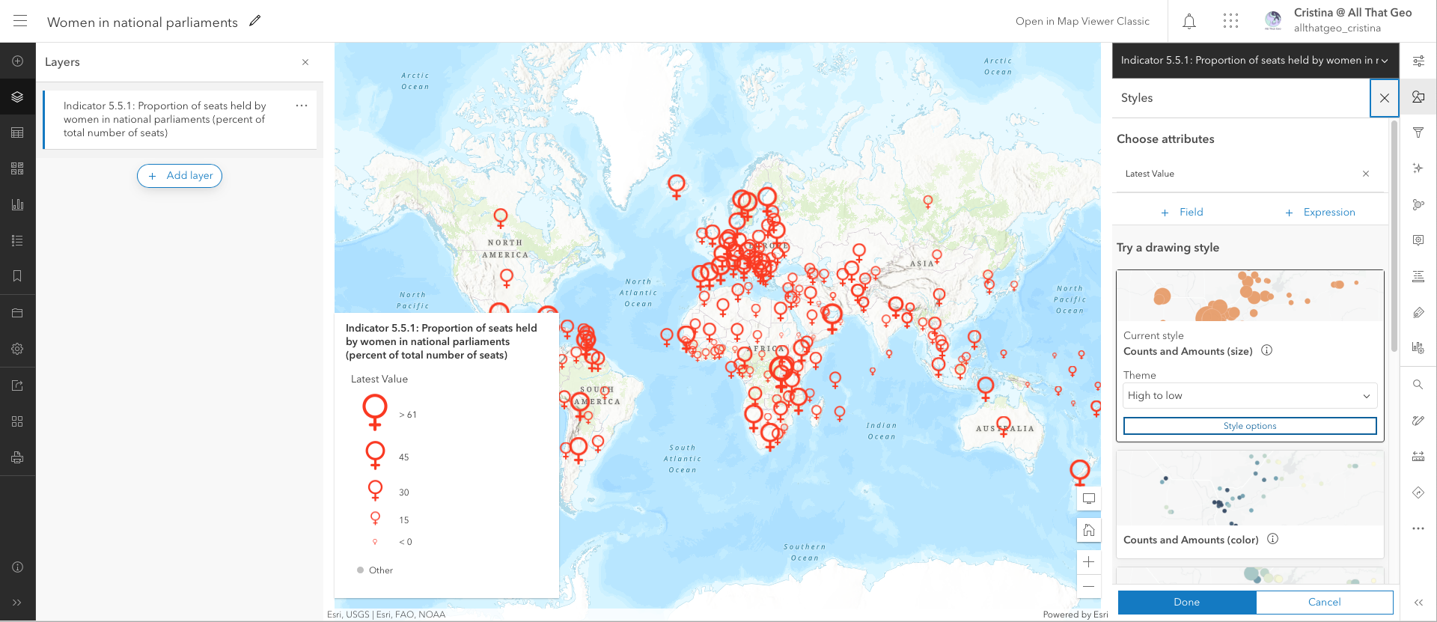Click the Style options button
This screenshot has width=1437, height=622.
click(1250, 426)
